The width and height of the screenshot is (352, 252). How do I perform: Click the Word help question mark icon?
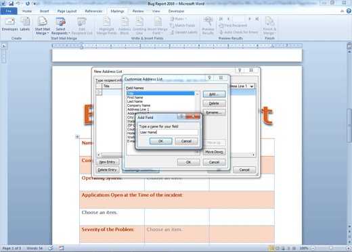(349, 11)
